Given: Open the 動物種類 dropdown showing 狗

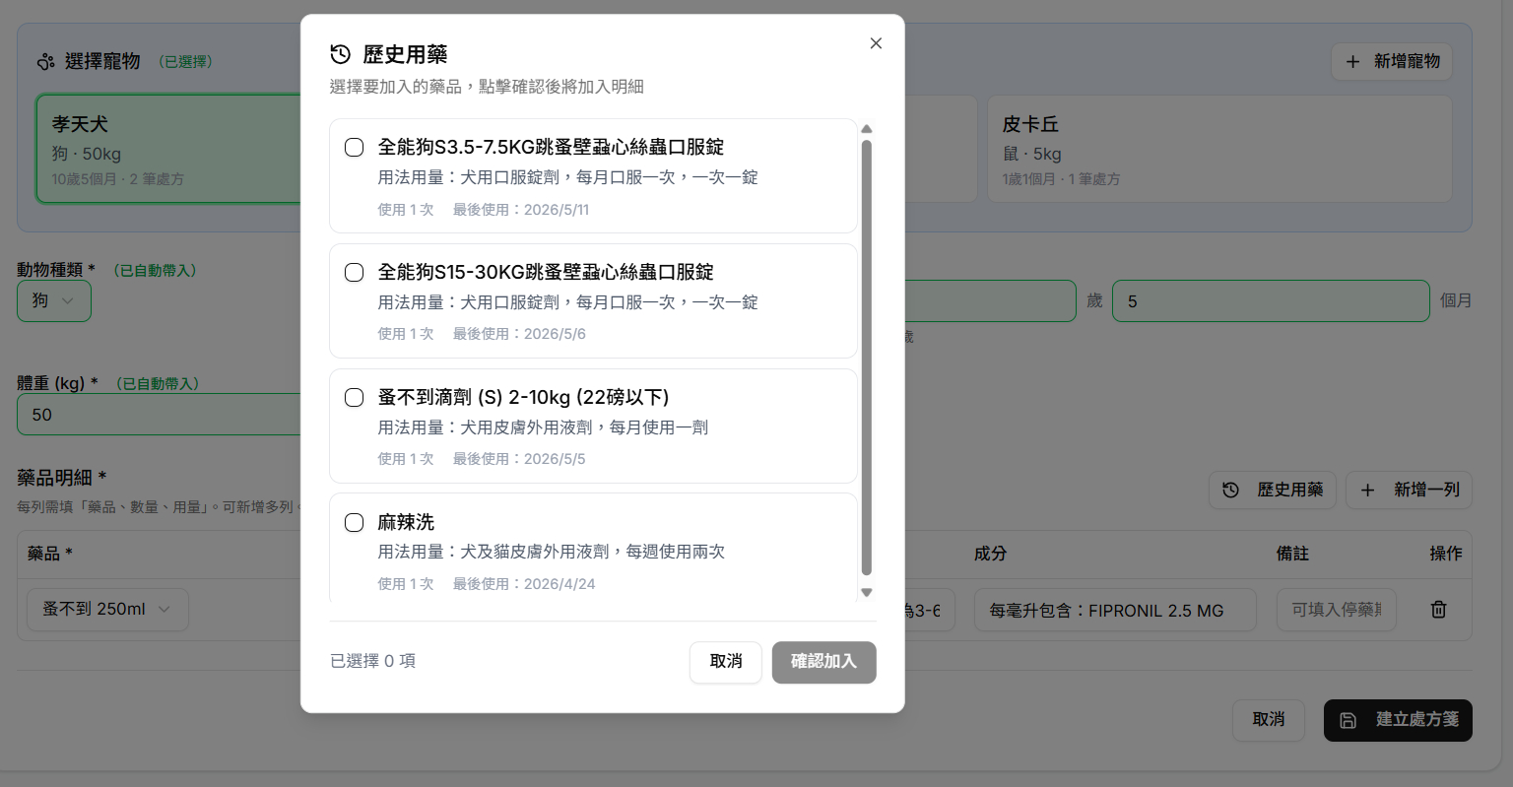Looking at the screenshot, I should [54, 301].
